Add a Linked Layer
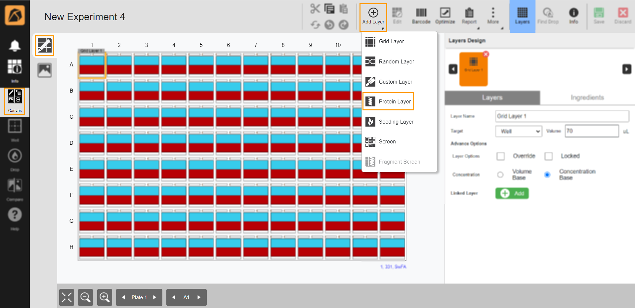635x308 pixels. coord(512,193)
